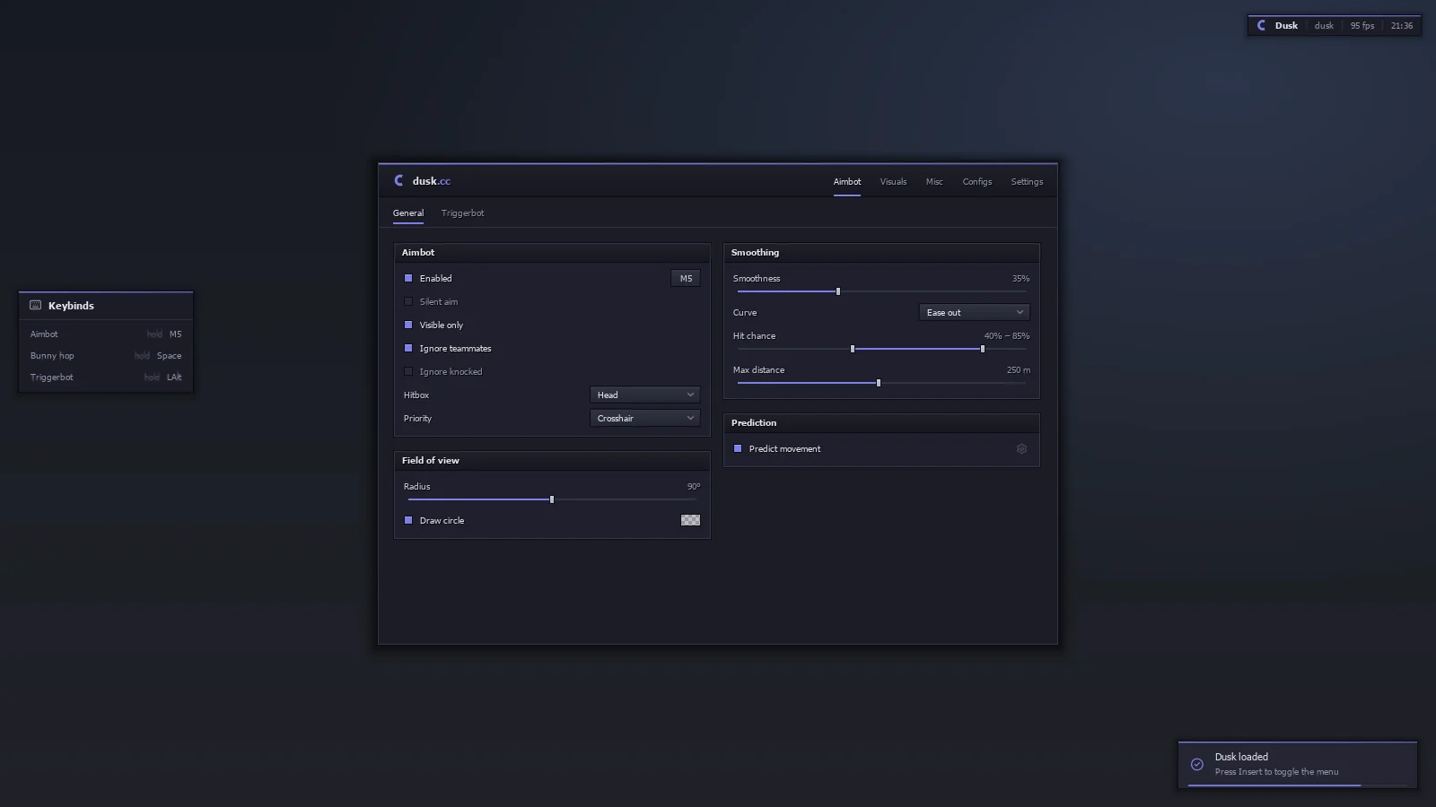The image size is (1436, 807).
Task: Select the General sub-tab
Action: (408, 213)
